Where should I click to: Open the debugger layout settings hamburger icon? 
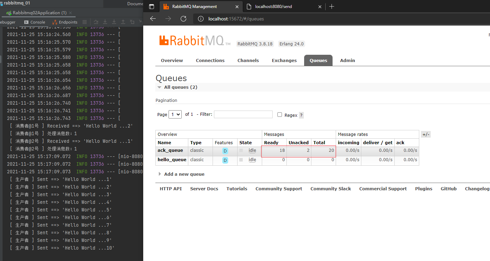click(x=85, y=22)
